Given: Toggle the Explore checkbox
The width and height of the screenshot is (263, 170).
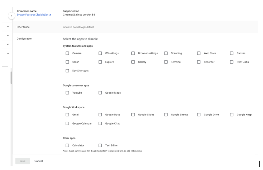Looking at the screenshot, I should (x=100, y=62).
